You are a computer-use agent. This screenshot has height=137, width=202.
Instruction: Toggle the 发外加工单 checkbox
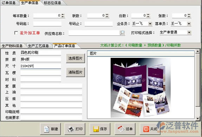[x=16, y=33]
